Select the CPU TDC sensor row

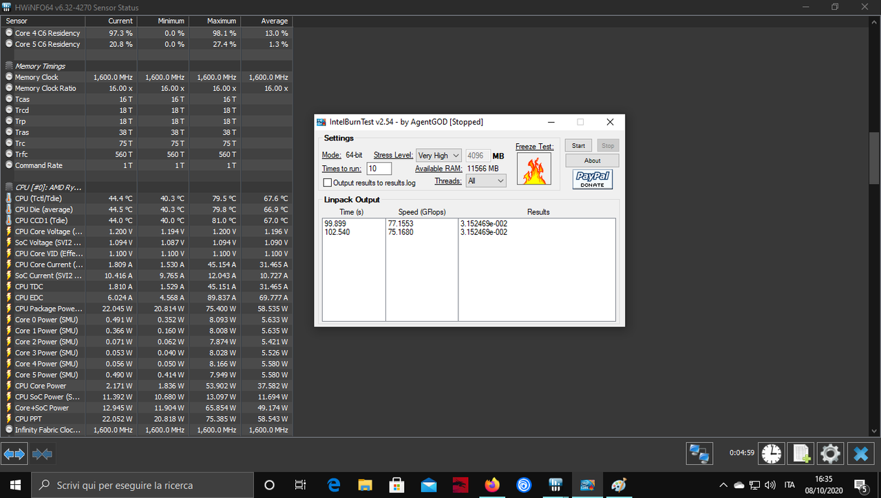(147, 287)
